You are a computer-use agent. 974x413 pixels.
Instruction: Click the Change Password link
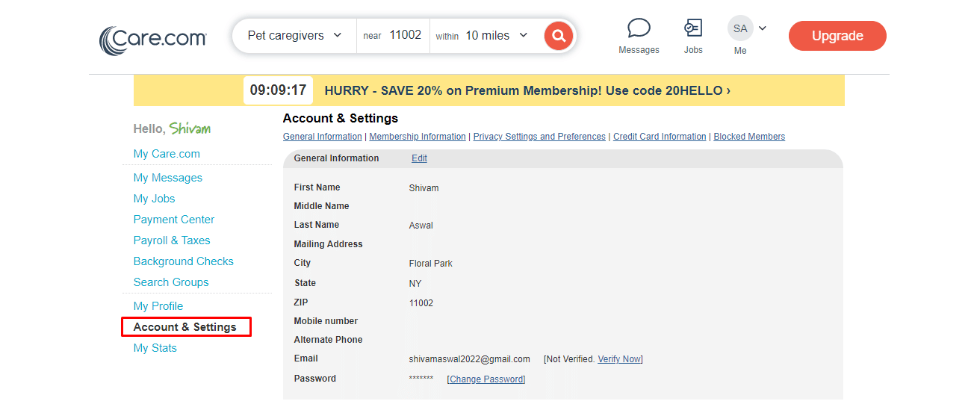pos(486,379)
